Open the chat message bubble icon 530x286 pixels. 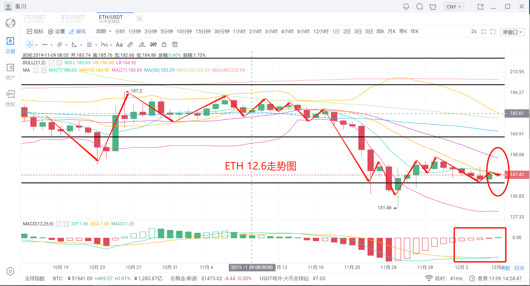(x=420, y=7)
